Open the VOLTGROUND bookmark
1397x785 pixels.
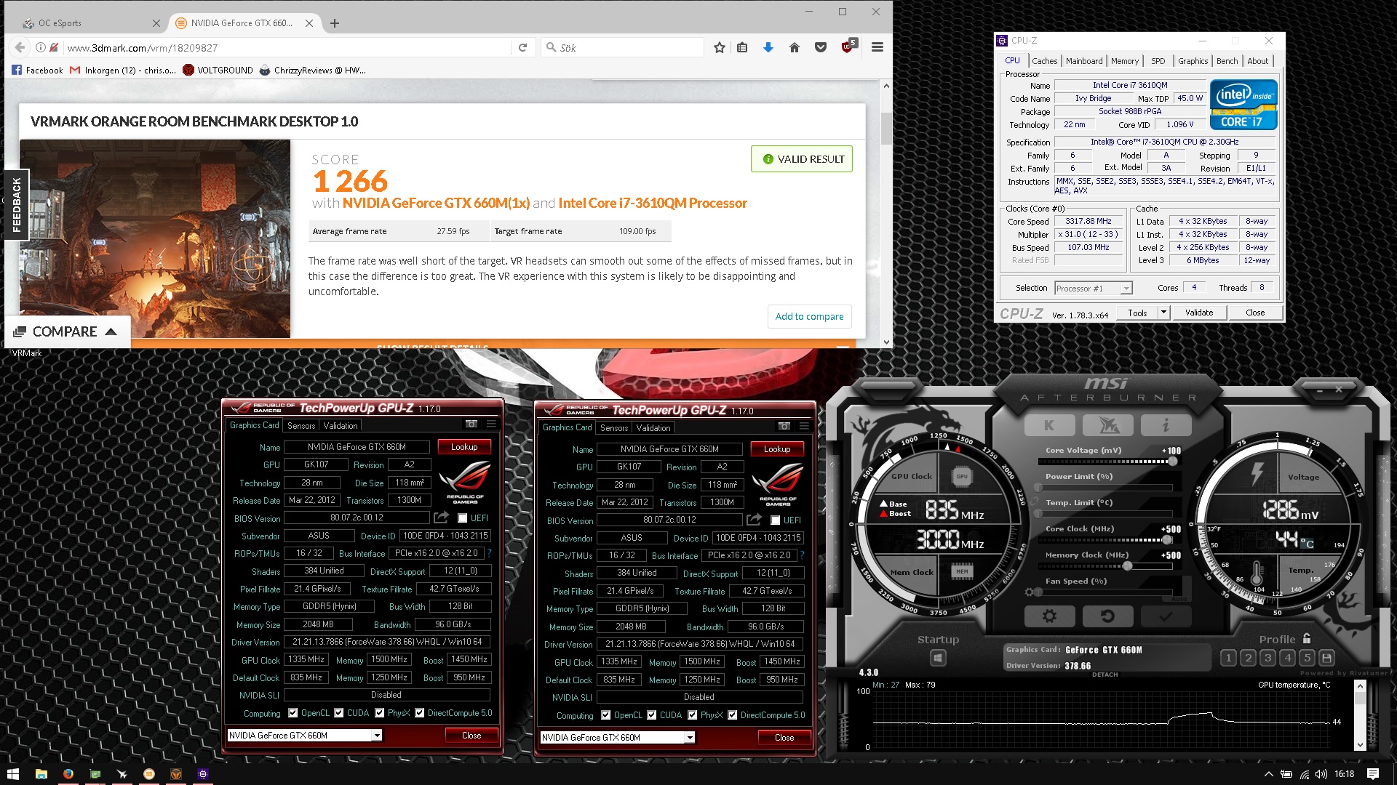pyautogui.click(x=218, y=71)
